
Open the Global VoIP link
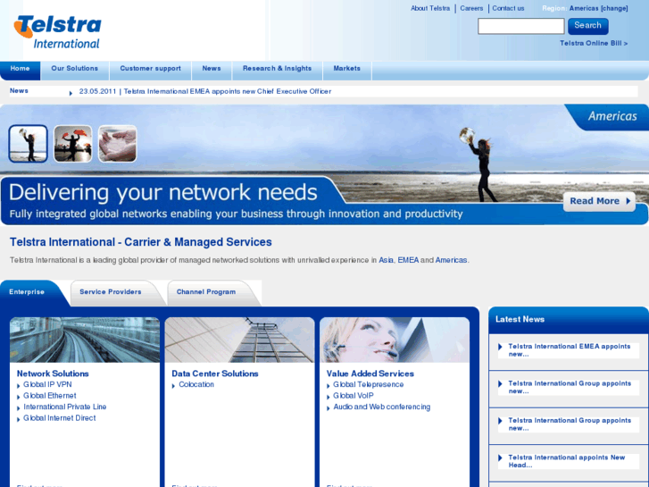pos(354,396)
